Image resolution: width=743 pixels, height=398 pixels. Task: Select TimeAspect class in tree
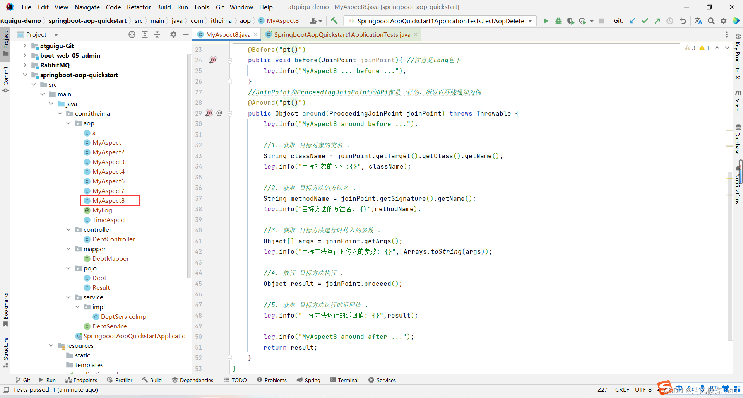tap(109, 220)
